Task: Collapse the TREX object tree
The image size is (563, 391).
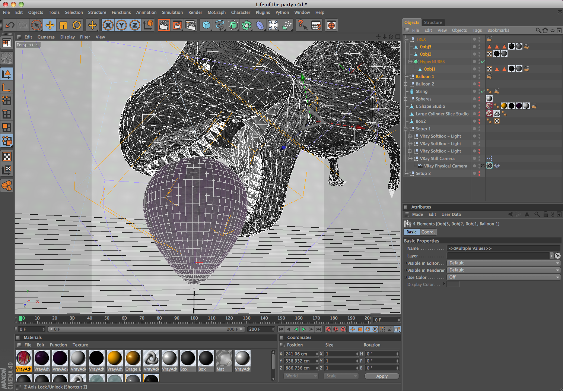Action: tap(406, 39)
